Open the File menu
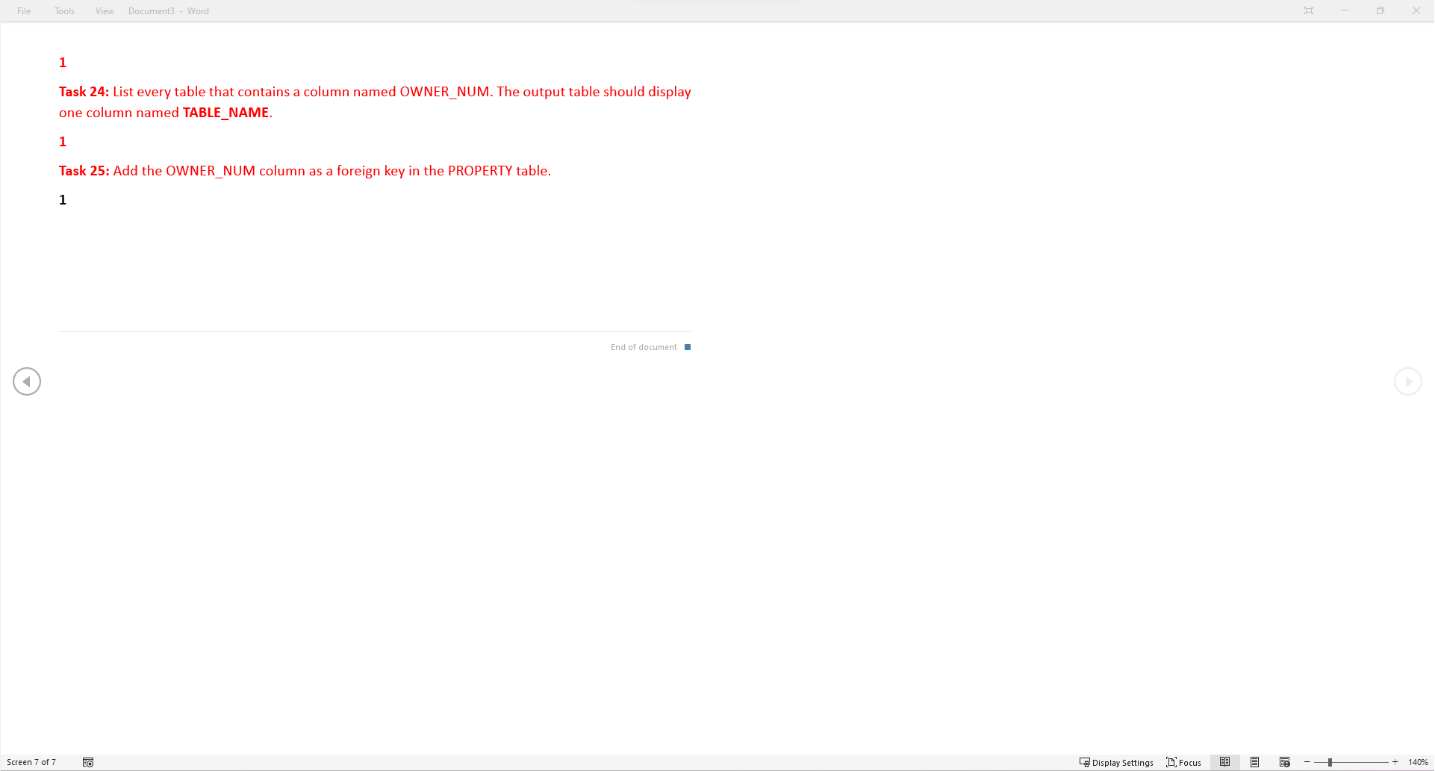Screen dimensions: 1435x771 pos(23,10)
